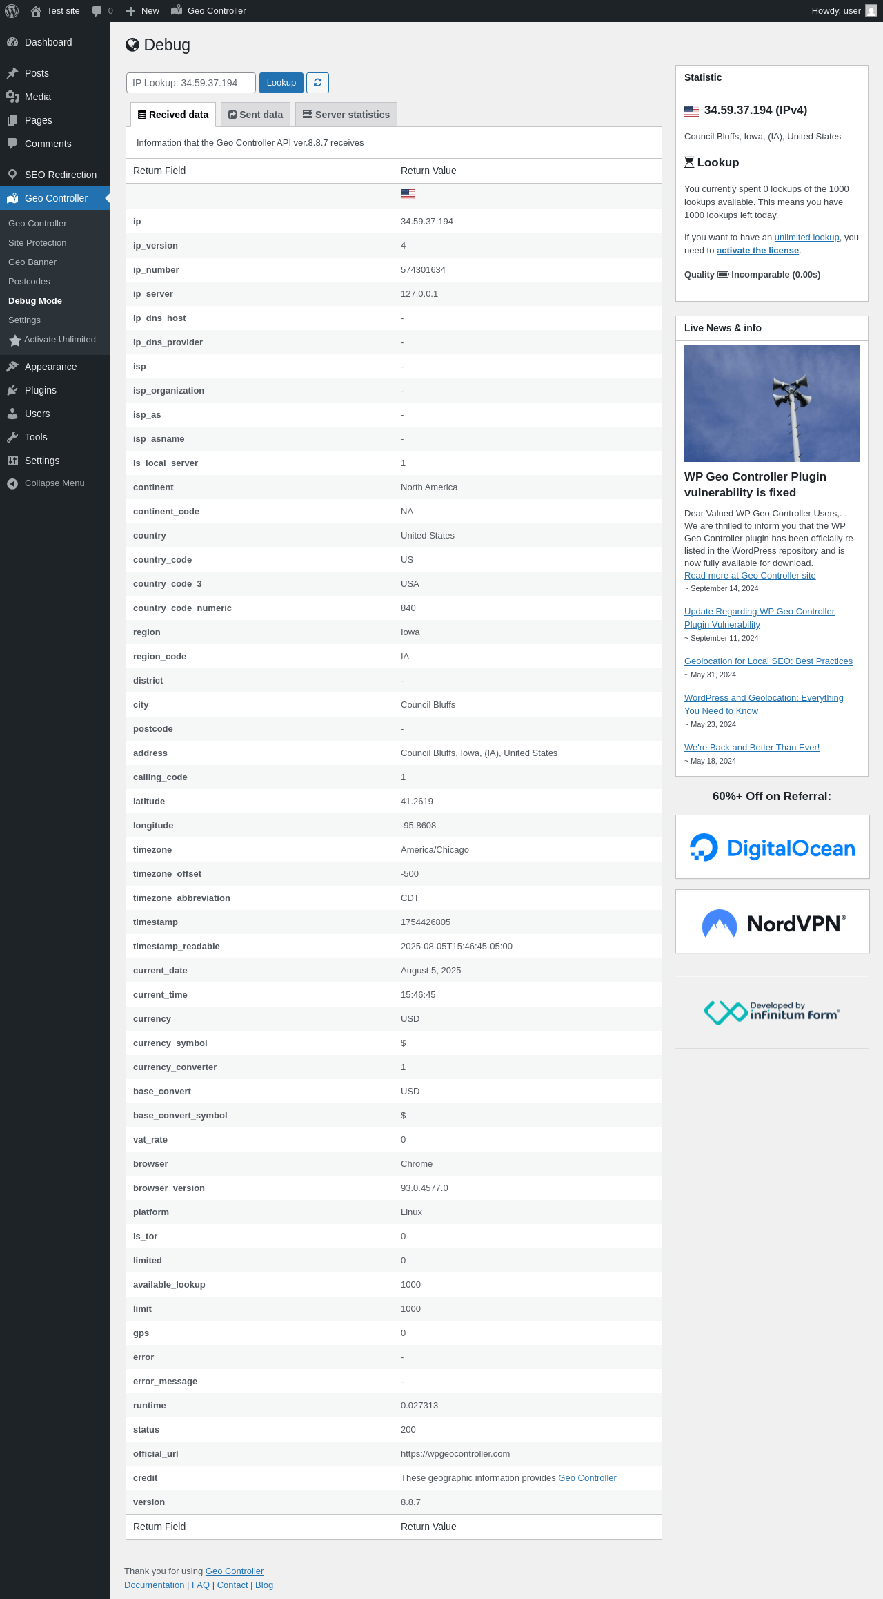Open Users in the sidebar
The image size is (883, 1599).
coord(55,414)
